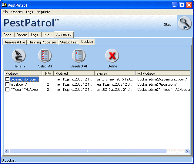The width and height of the screenshot is (194, 164).
Task: Click the hits value 2 for tiscali.com/
Action: [x=48, y=84]
